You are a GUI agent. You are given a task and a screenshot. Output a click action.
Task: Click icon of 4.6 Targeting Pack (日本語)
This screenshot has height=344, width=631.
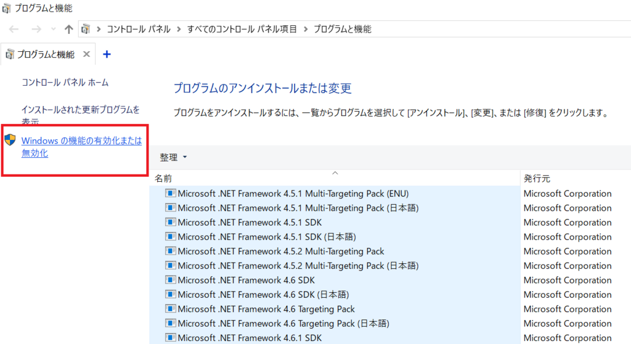point(171,323)
